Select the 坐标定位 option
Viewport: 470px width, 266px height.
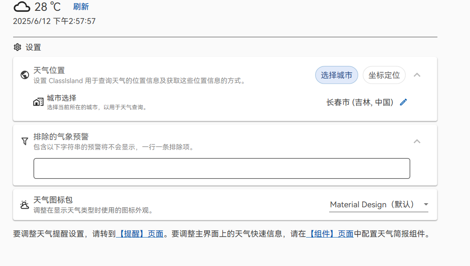384,75
